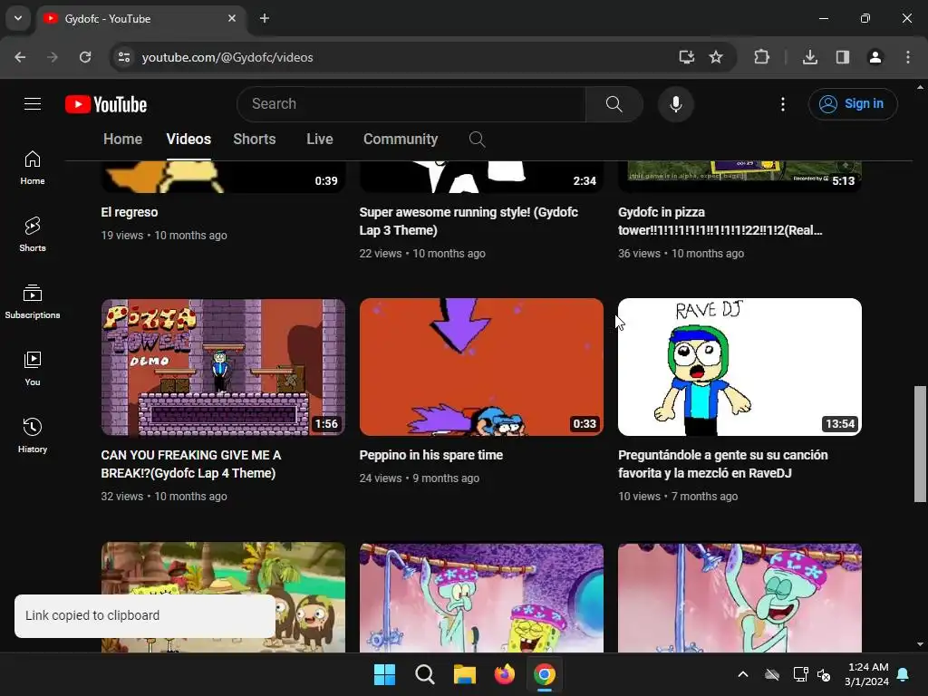Click the 5:13 pizza tower thumbnail
Image resolution: width=928 pixels, height=696 pixels.
click(x=739, y=177)
